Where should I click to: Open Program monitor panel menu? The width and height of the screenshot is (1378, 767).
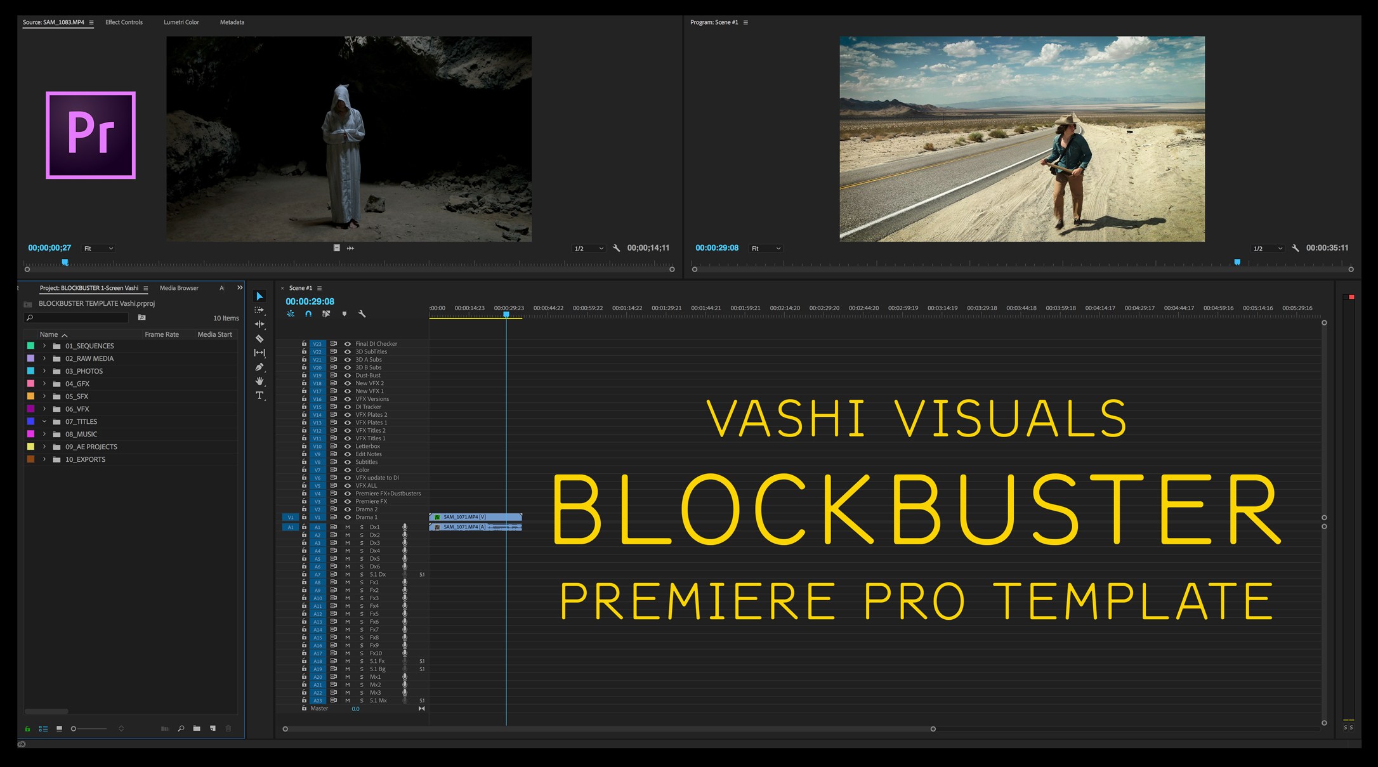click(x=745, y=22)
